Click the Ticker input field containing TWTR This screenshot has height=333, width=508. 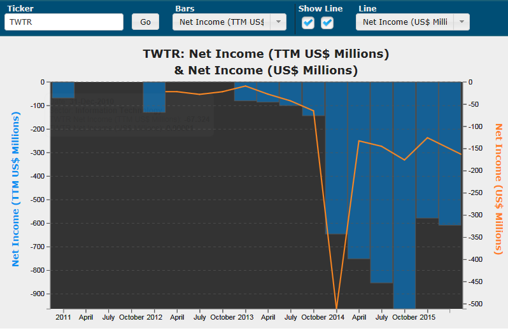(x=64, y=22)
